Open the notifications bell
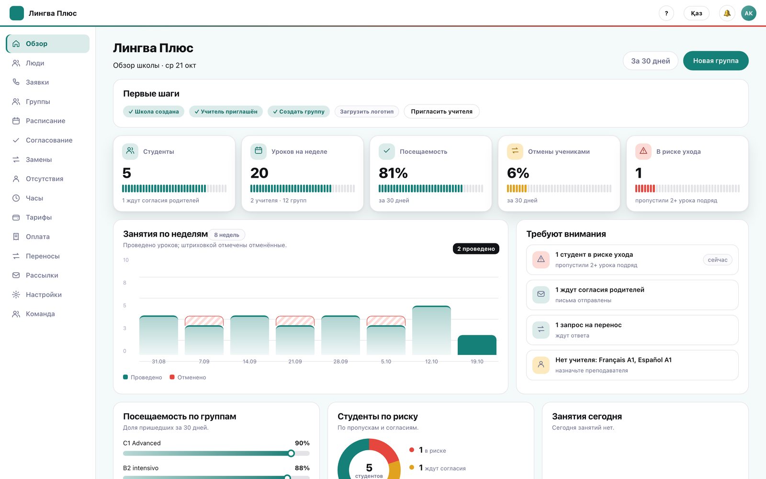The image size is (766, 479). tap(727, 13)
